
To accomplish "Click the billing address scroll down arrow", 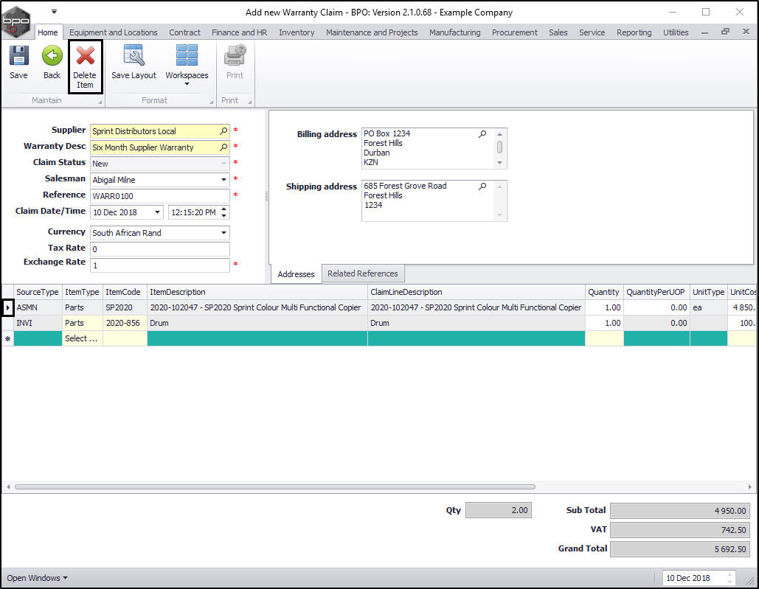I will point(499,163).
